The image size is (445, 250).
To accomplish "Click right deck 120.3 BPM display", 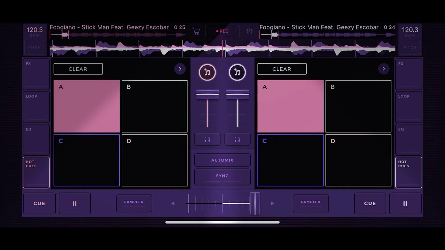I will pyautogui.click(x=410, y=32).
